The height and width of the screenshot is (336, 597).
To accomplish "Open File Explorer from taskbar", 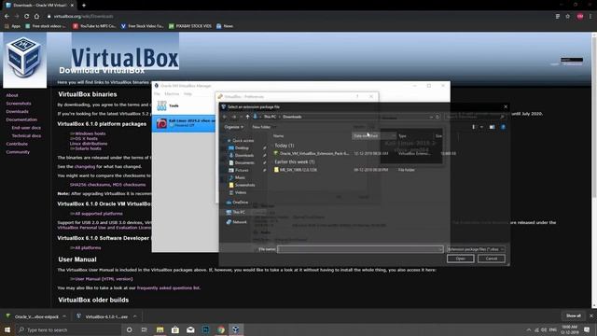I will tap(160, 329).
